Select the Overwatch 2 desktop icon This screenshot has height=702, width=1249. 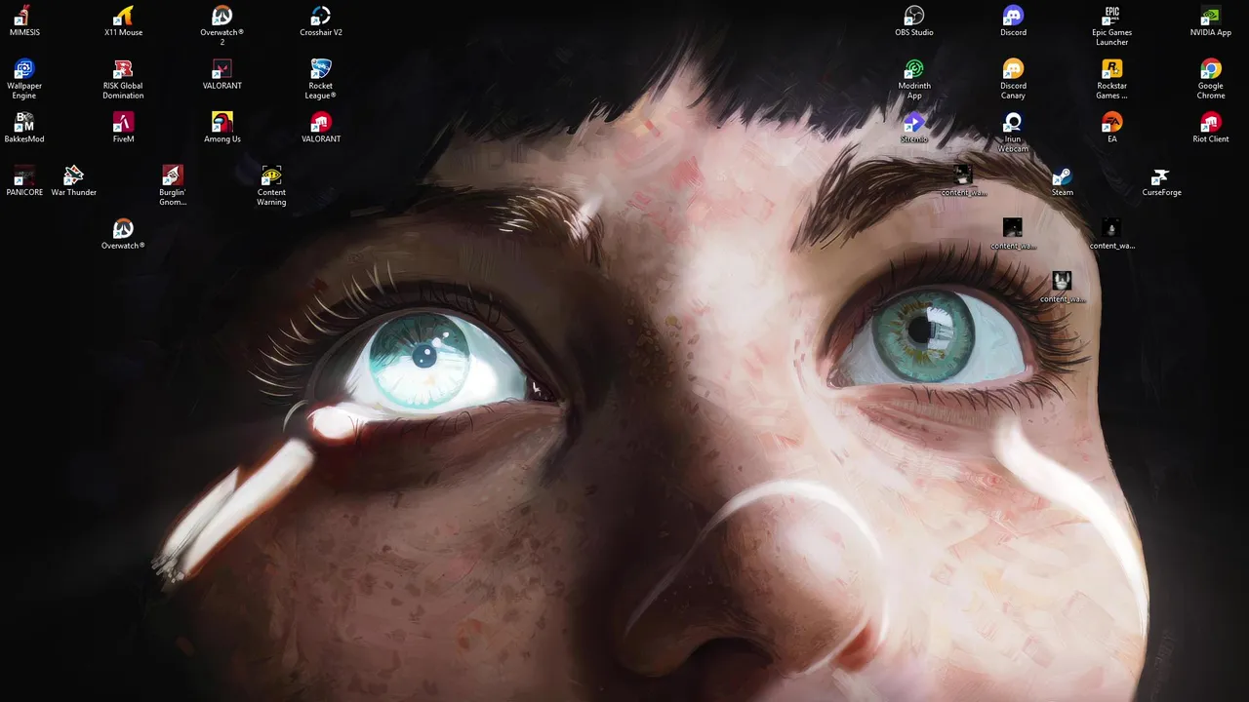(x=222, y=25)
